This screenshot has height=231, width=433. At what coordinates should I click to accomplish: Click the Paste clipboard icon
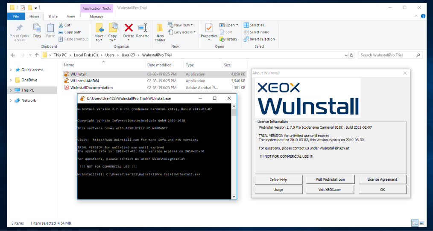[50, 28]
